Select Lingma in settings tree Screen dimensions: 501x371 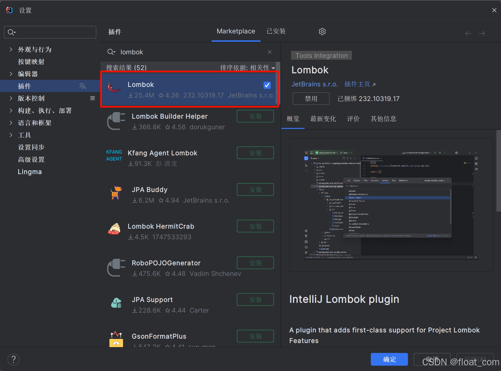[x=30, y=172]
